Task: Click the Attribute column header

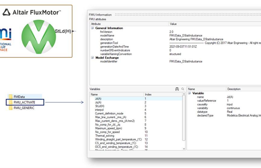Action: click(129, 24)
